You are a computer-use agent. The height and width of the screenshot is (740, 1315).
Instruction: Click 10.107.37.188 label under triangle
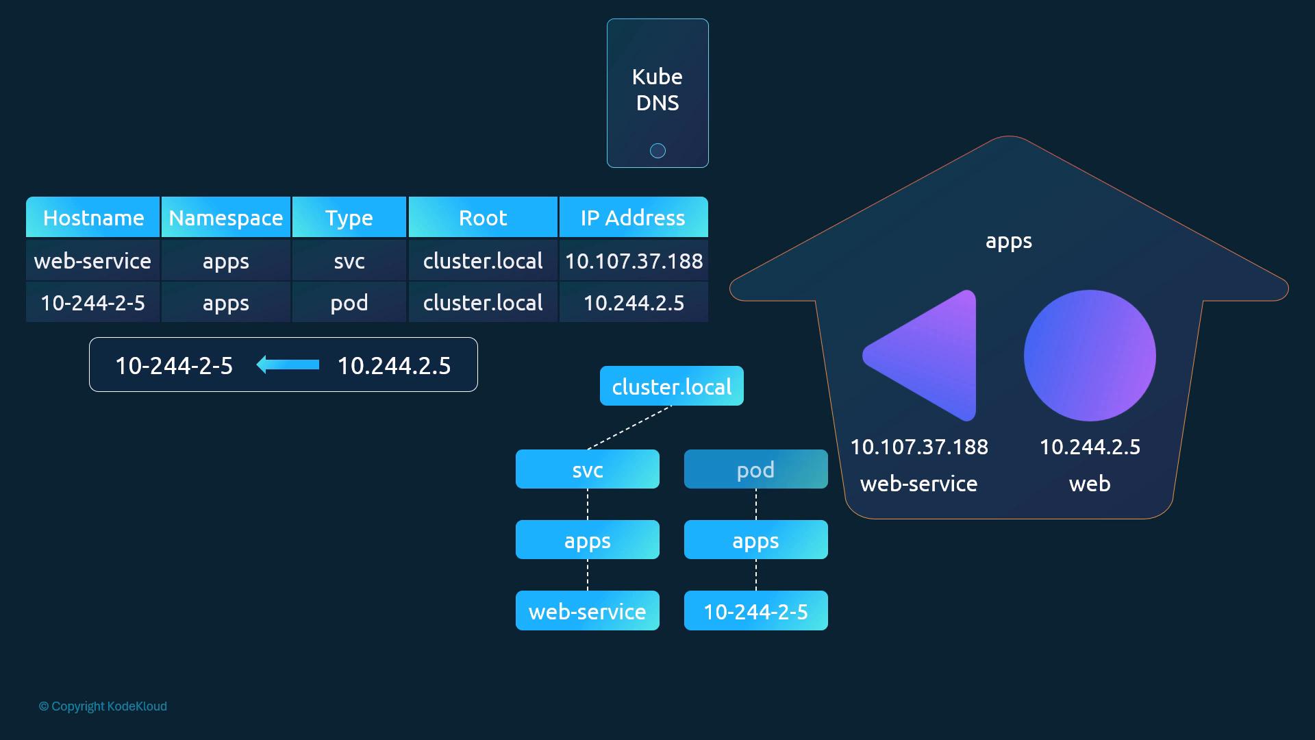[x=919, y=447]
